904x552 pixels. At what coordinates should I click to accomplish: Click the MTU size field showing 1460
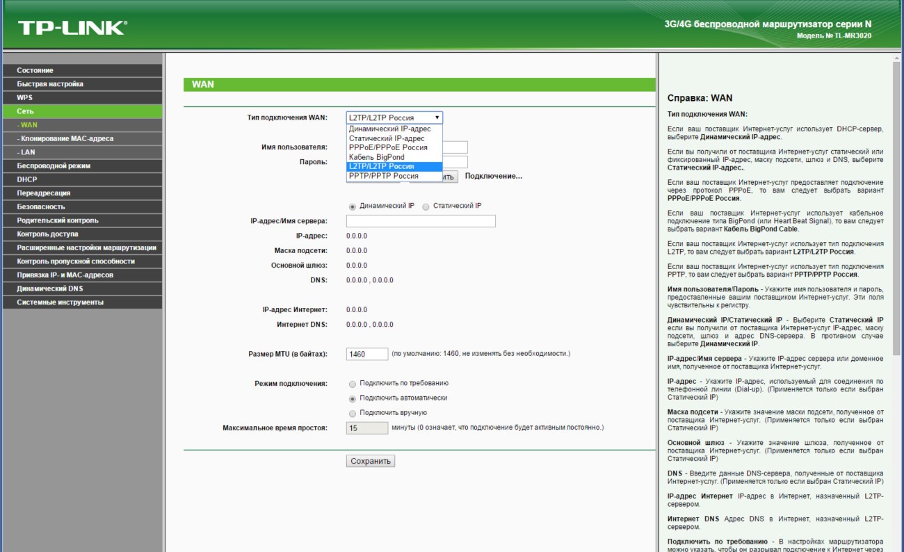click(x=367, y=354)
